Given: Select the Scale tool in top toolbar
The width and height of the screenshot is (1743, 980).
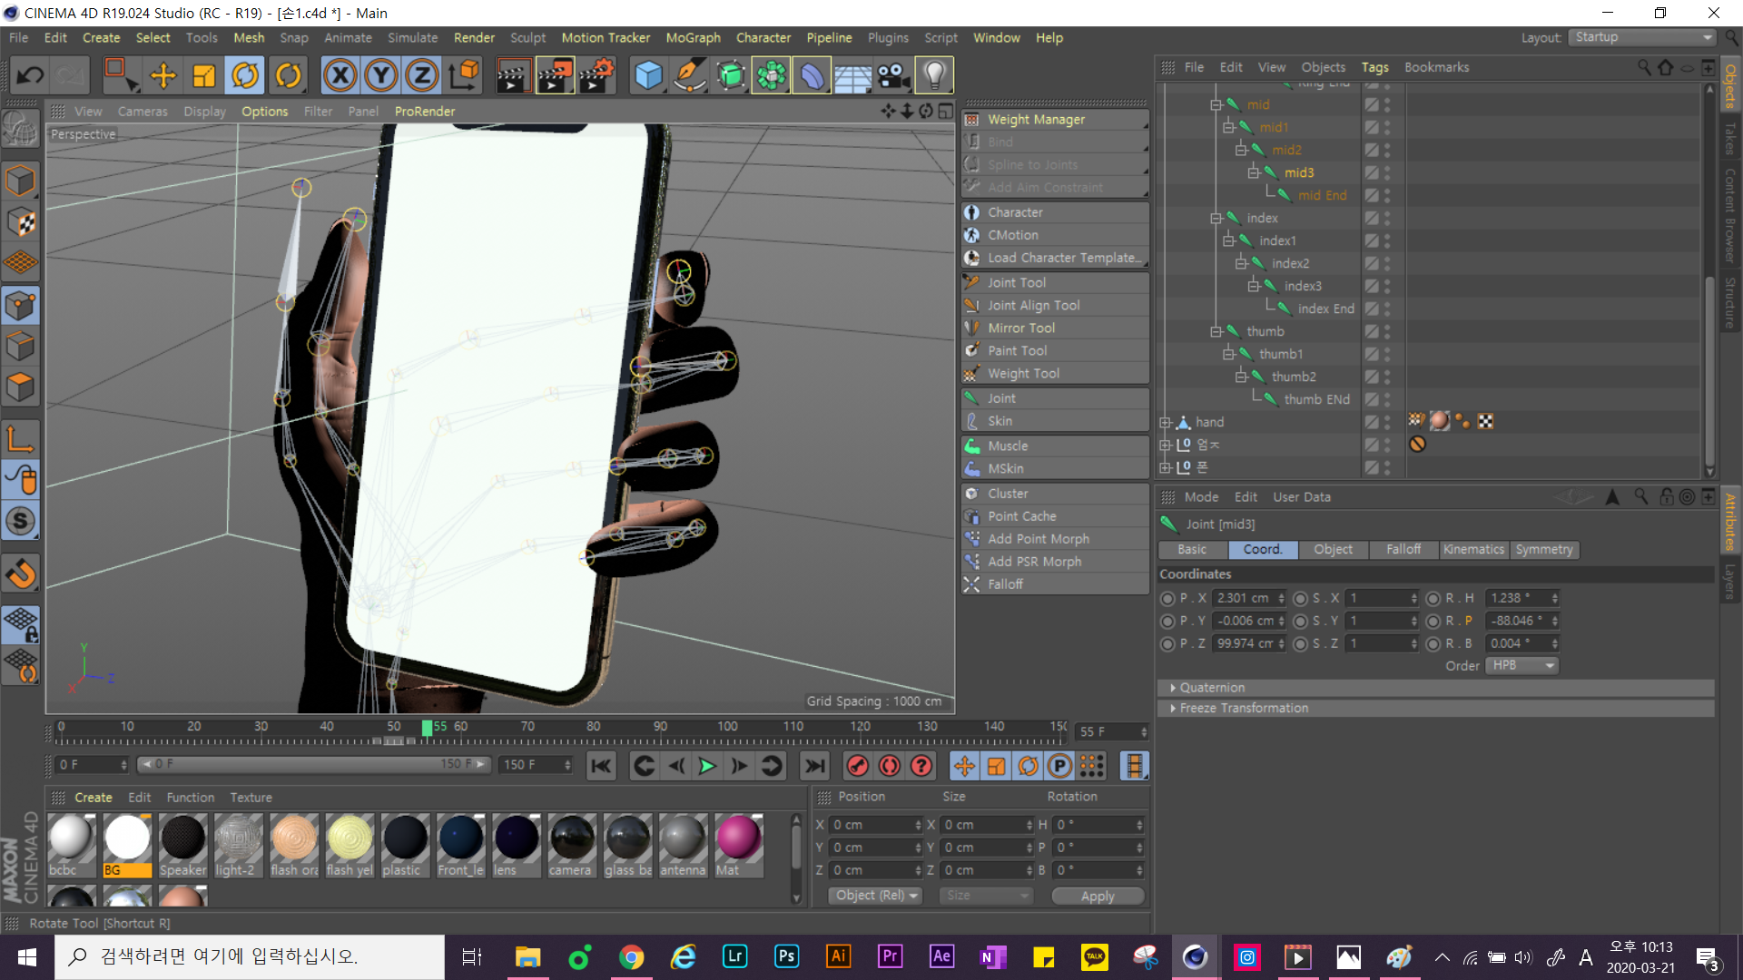Looking at the screenshot, I should (204, 75).
